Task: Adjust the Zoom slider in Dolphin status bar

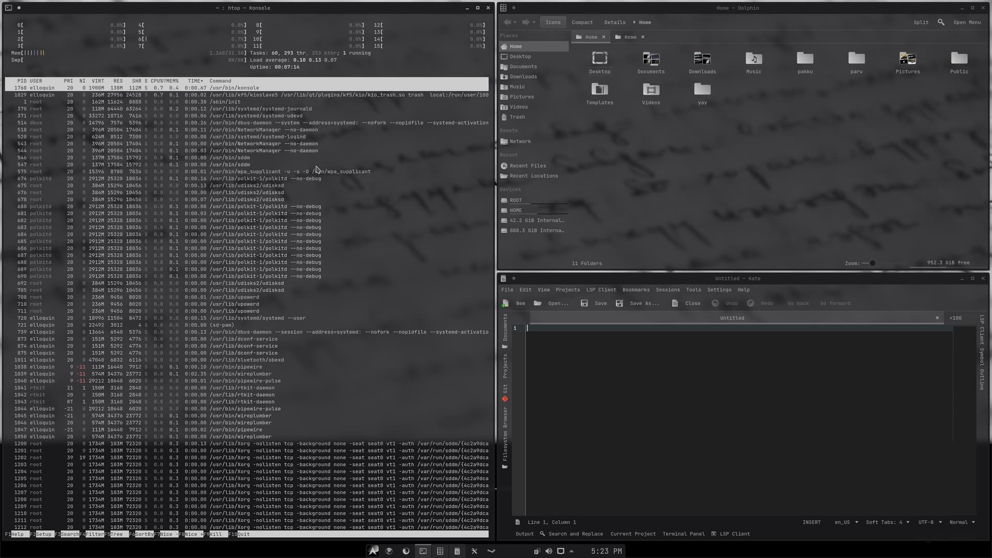Action: pyautogui.click(x=872, y=263)
